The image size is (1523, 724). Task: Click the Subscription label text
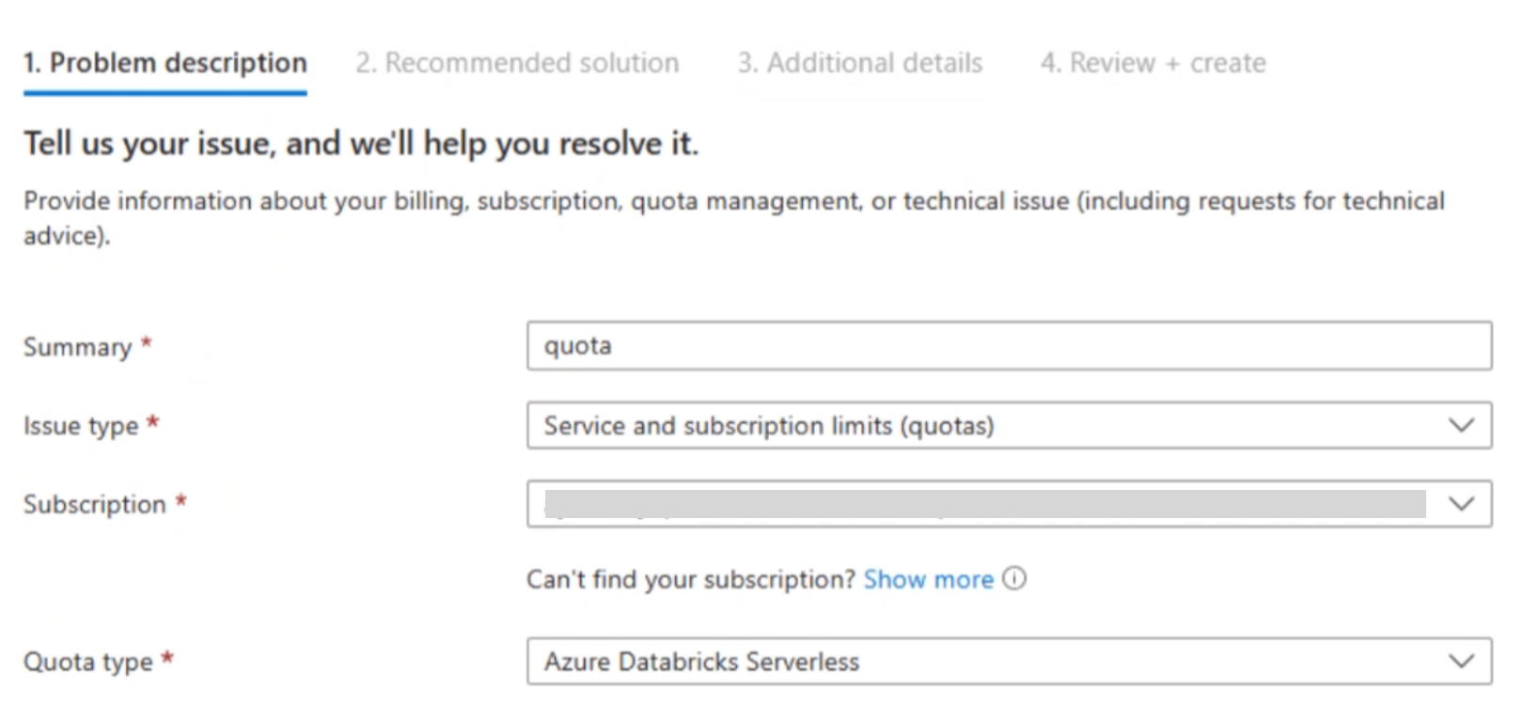(94, 505)
